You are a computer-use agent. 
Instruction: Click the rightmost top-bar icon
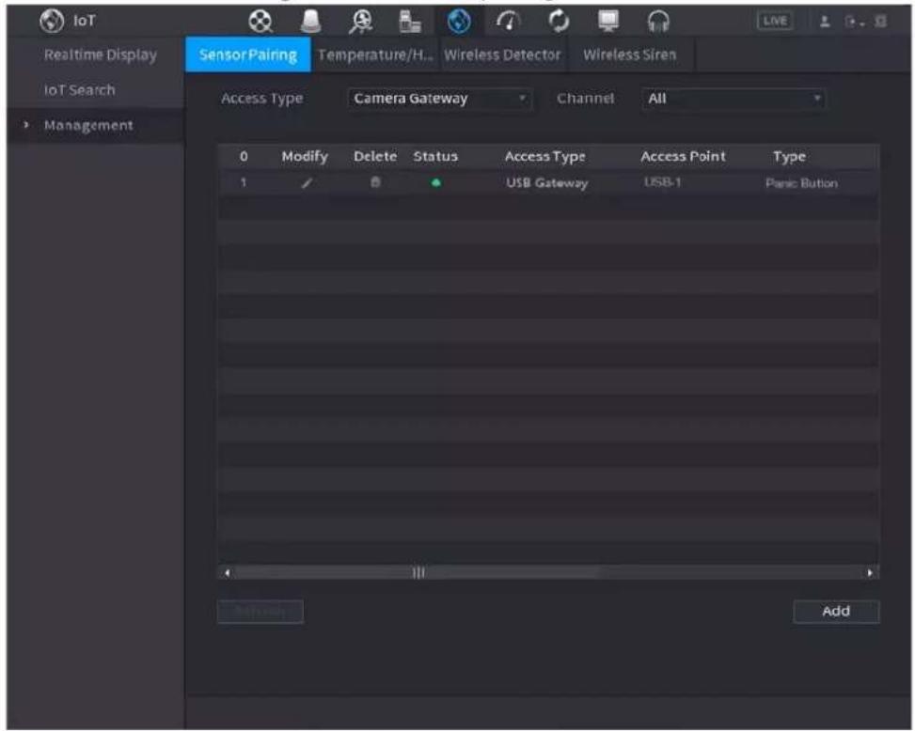point(881,22)
